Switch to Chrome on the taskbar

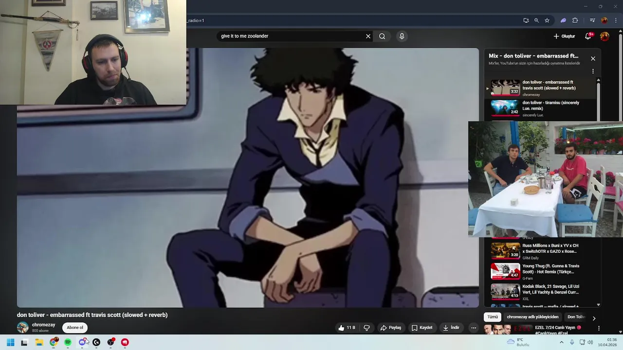[x=54, y=342]
